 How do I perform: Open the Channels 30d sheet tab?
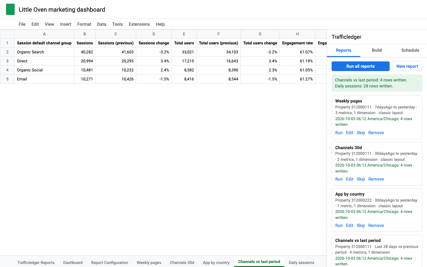[182, 262]
